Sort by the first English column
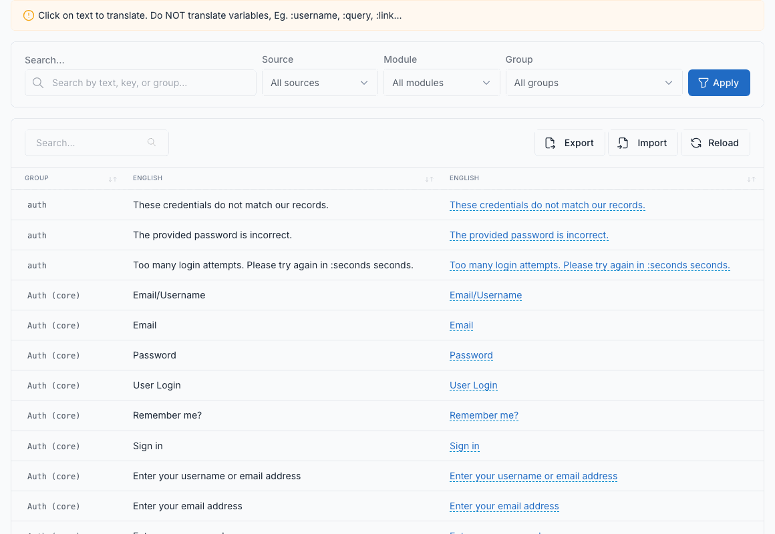 (x=429, y=179)
